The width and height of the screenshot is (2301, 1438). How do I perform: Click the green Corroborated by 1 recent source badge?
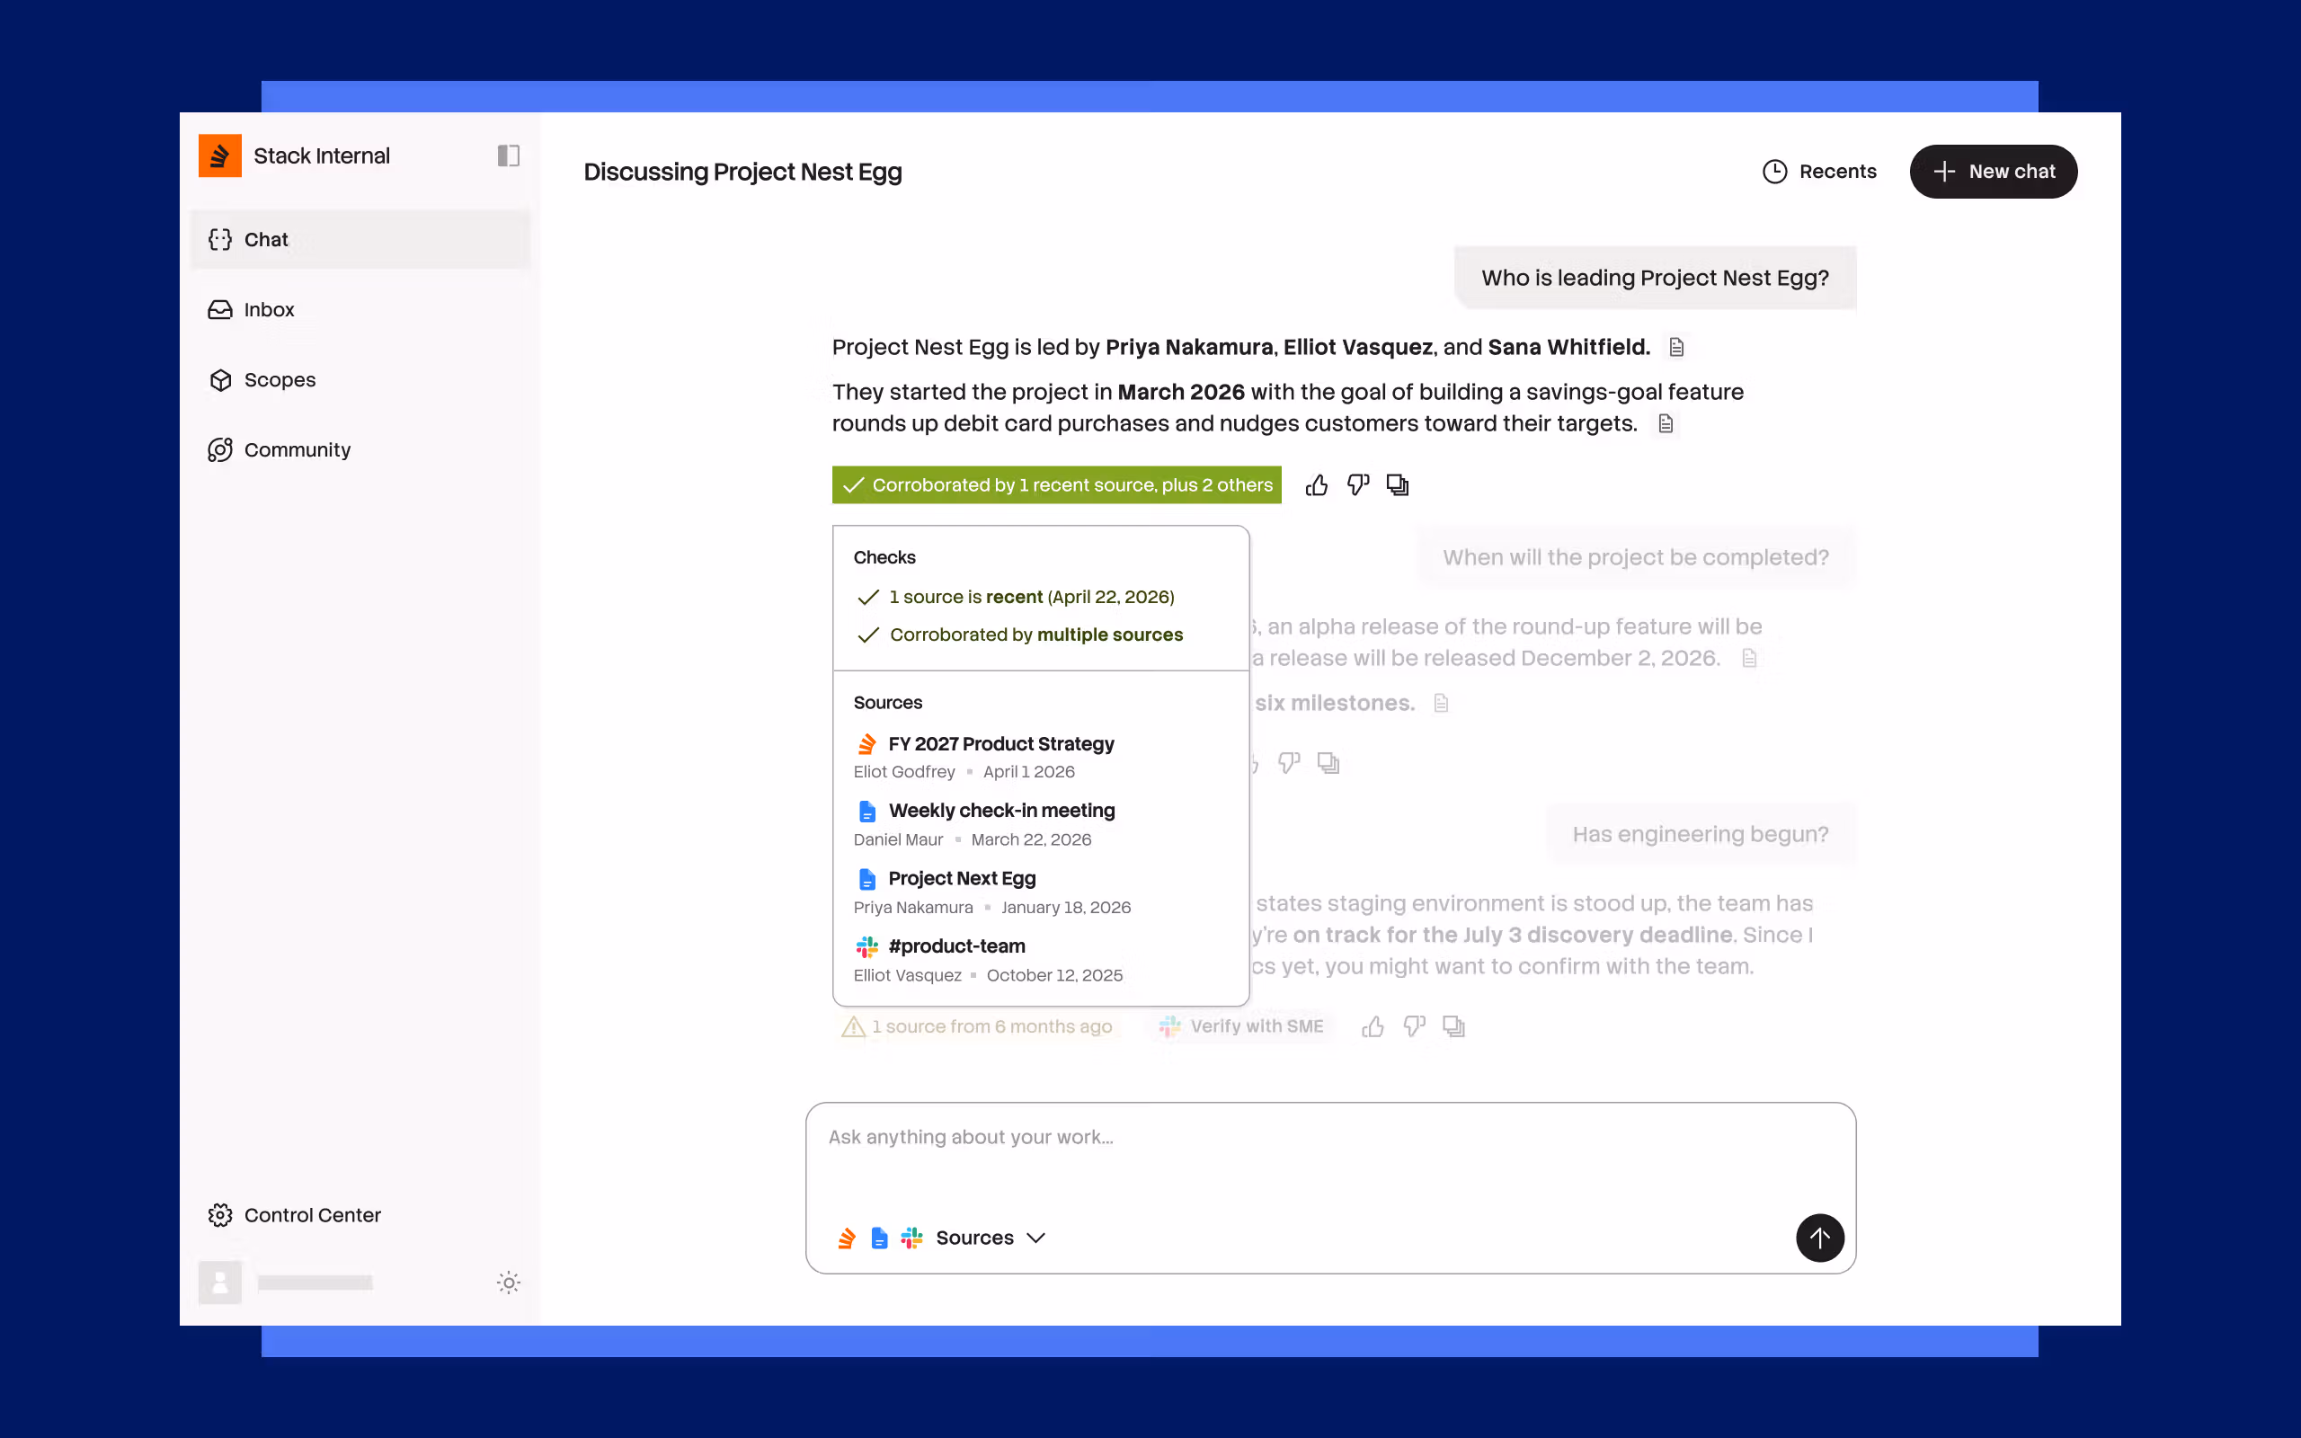pyautogui.click(x=1056, y=485)
